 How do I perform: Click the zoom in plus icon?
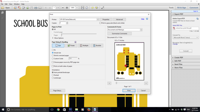click(67, 8)
